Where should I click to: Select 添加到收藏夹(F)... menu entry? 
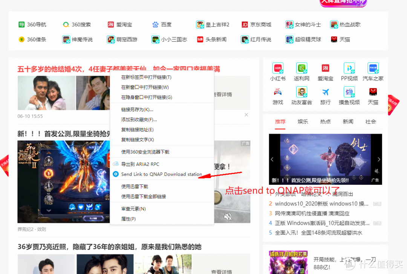tap(162, 120)
